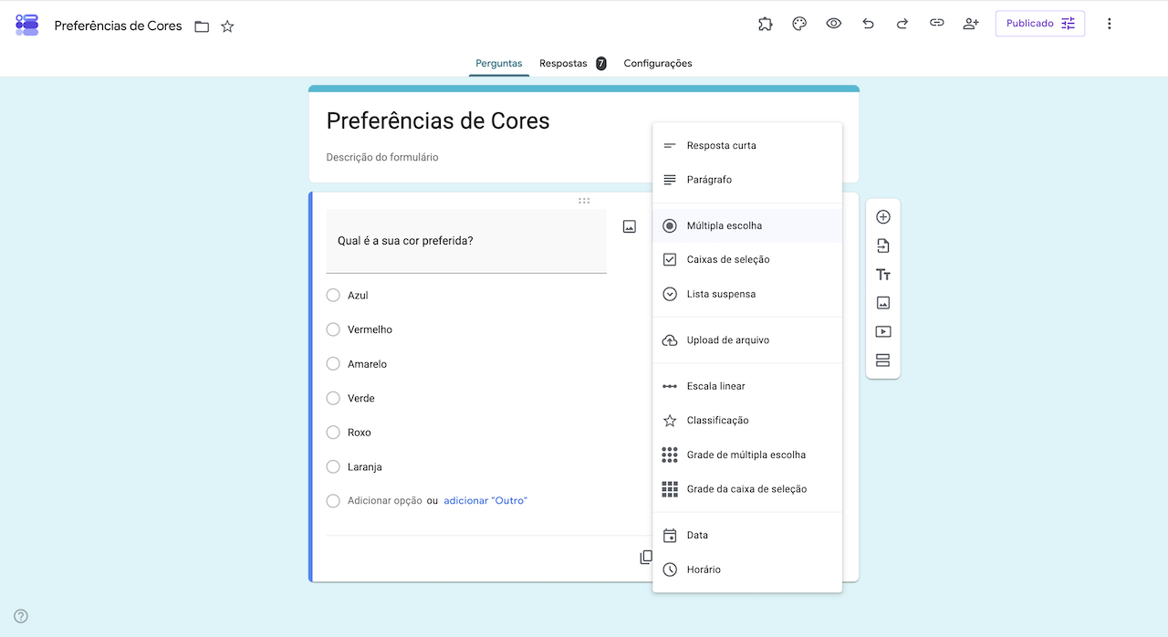Image resolution: width=1168 pixels, height=637 pixels.
Task: Add title and description (Tt icon)
Action: click(x=882, y=275)
